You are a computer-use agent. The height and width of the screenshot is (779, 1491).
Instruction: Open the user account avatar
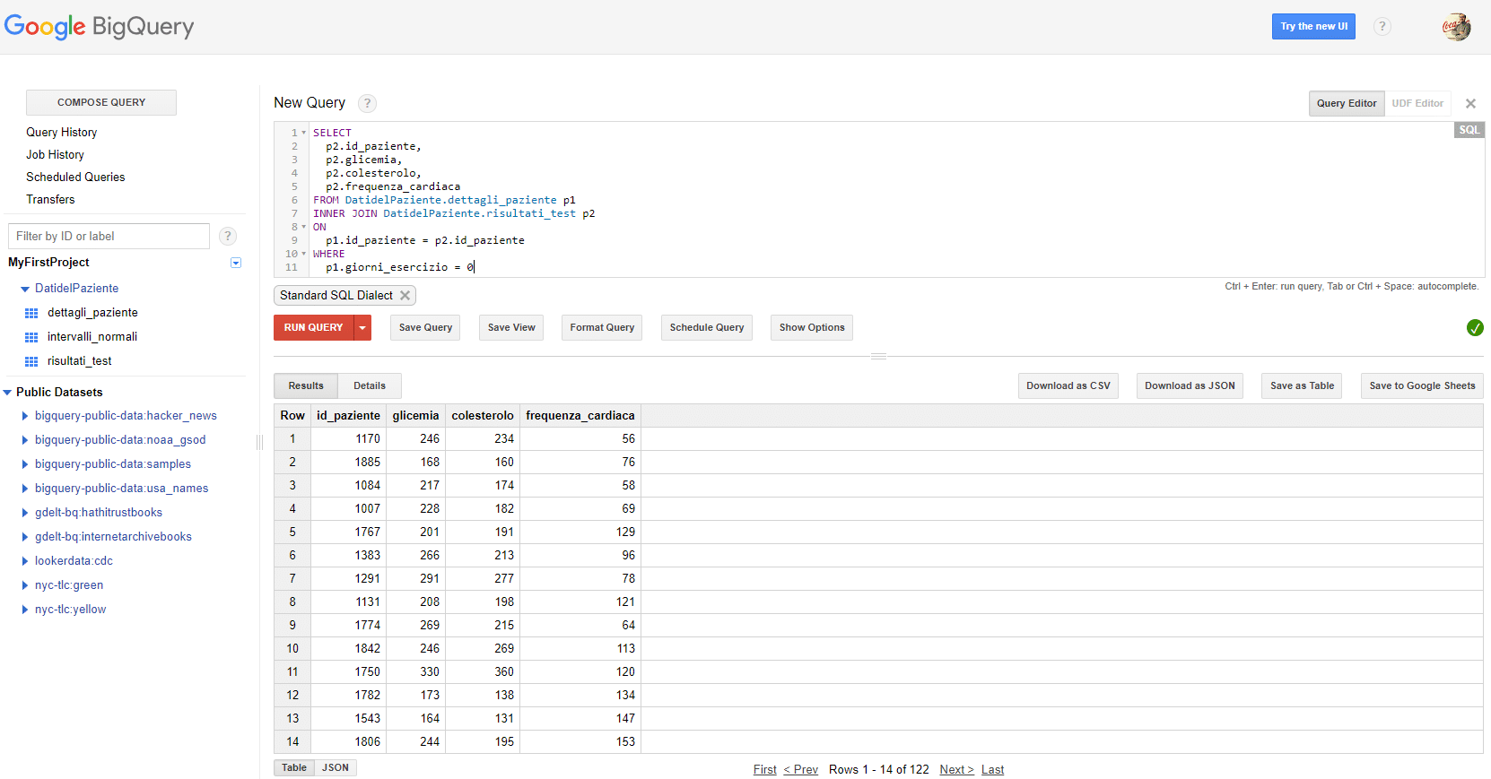point(1456,27)
